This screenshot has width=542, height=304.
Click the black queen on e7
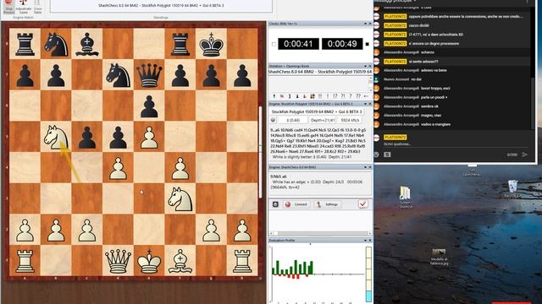pyautogui.click(x=149, y=75)
